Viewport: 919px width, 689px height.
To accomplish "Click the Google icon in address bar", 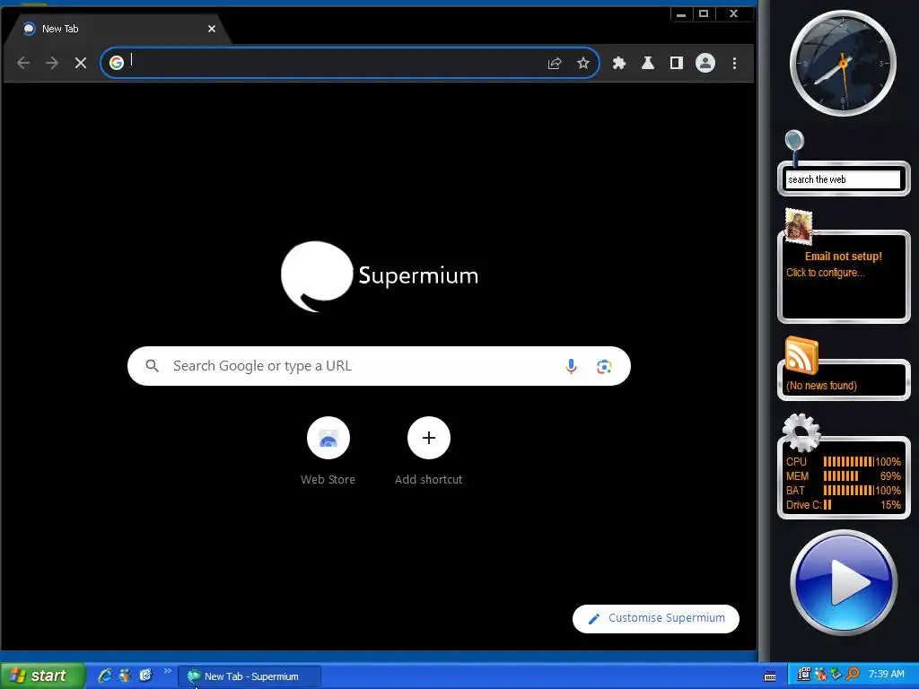I will pyautogui.click(x=117, y=63).
